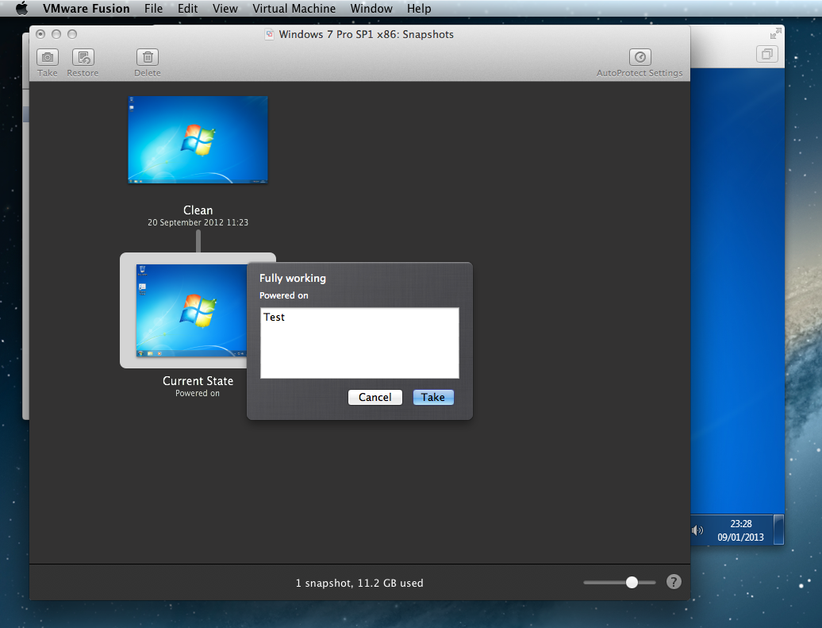
Task: Click the Restore snapshot toolbar icon
Action: 83,58
